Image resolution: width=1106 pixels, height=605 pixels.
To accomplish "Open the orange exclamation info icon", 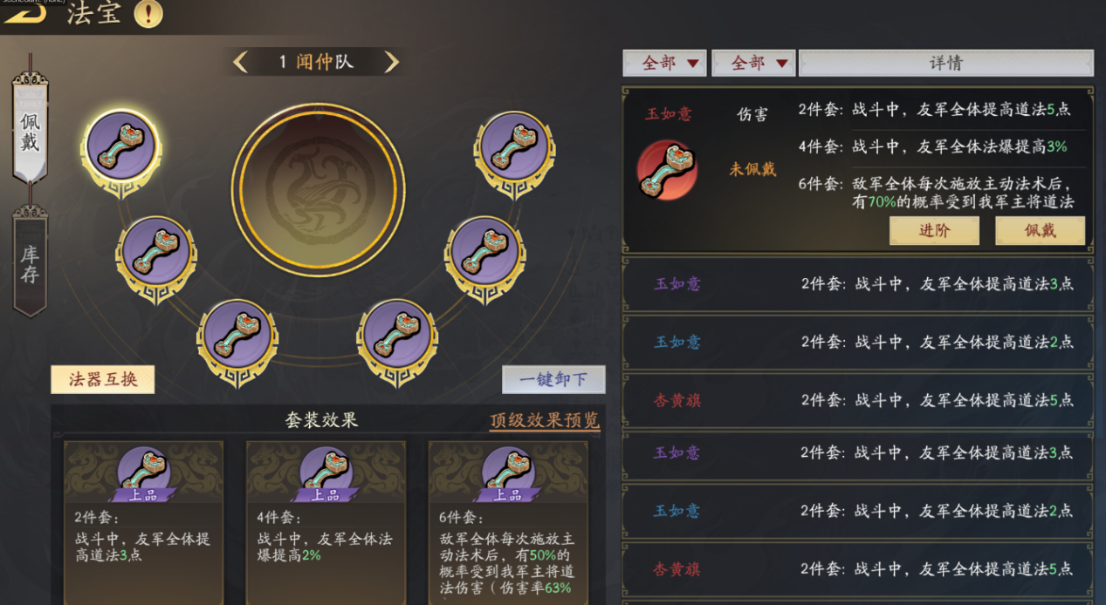I will coord(148,13).
